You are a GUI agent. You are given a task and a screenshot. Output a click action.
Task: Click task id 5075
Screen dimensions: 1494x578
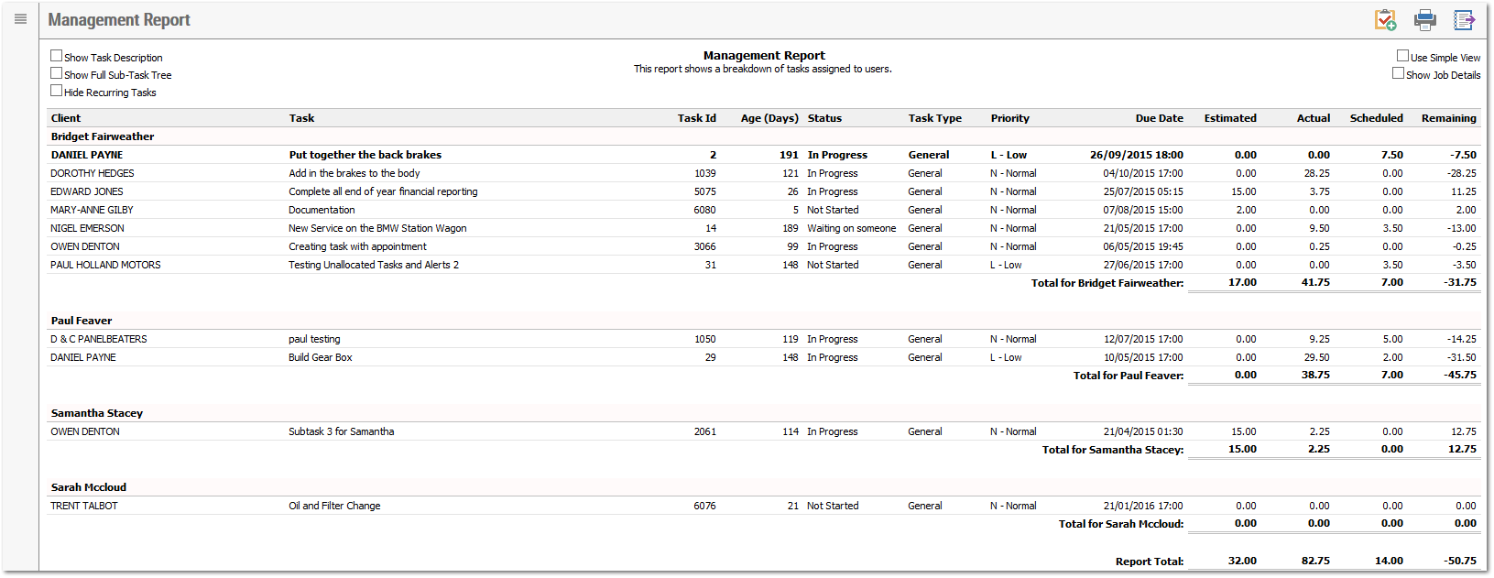tap(705, 191)
